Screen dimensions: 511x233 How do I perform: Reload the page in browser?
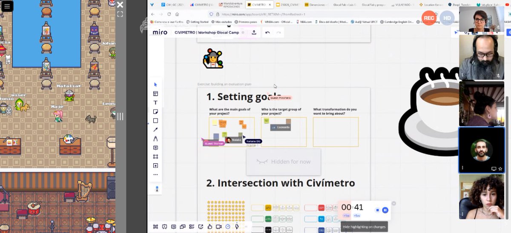click(169, 14)
